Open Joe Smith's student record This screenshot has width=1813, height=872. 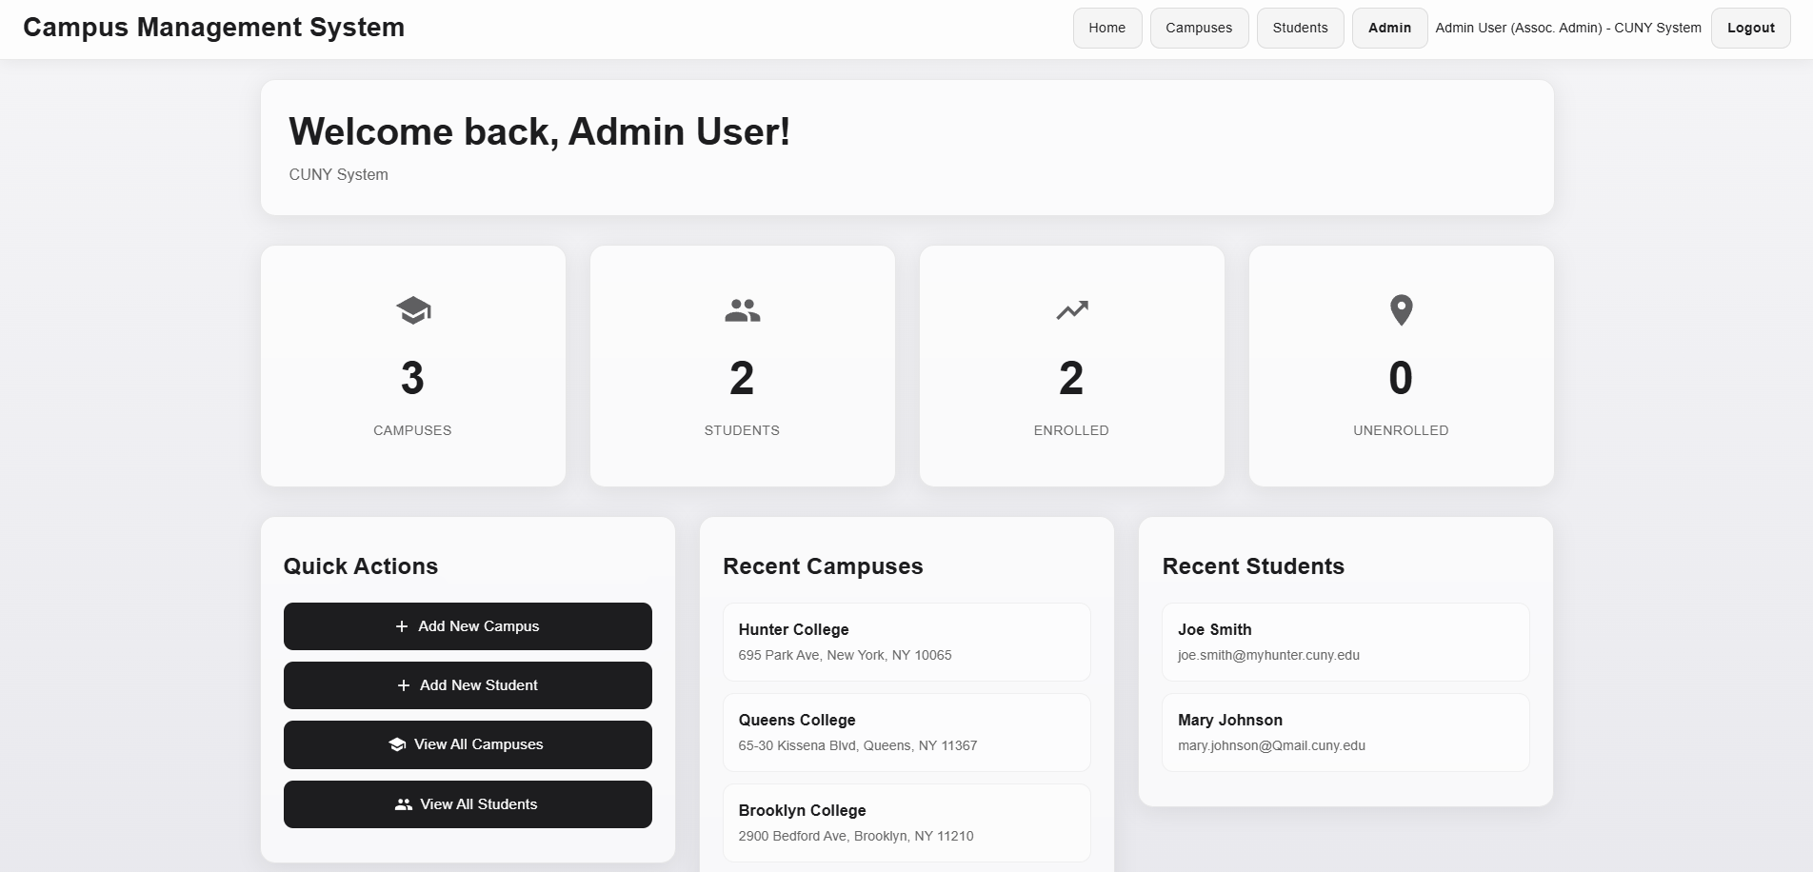coord(1345,641)
